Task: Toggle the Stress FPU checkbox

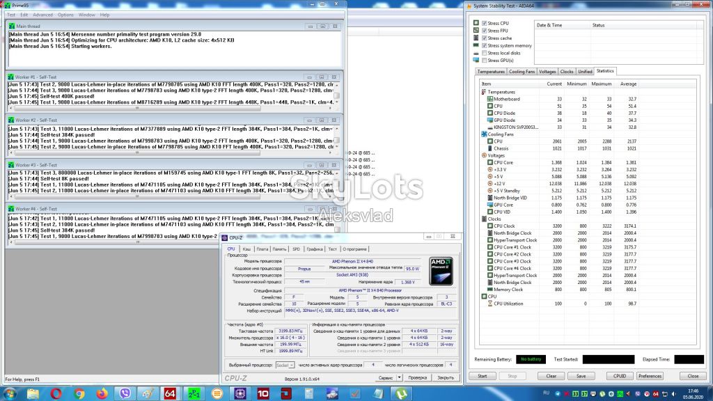Action: point(485,31)
